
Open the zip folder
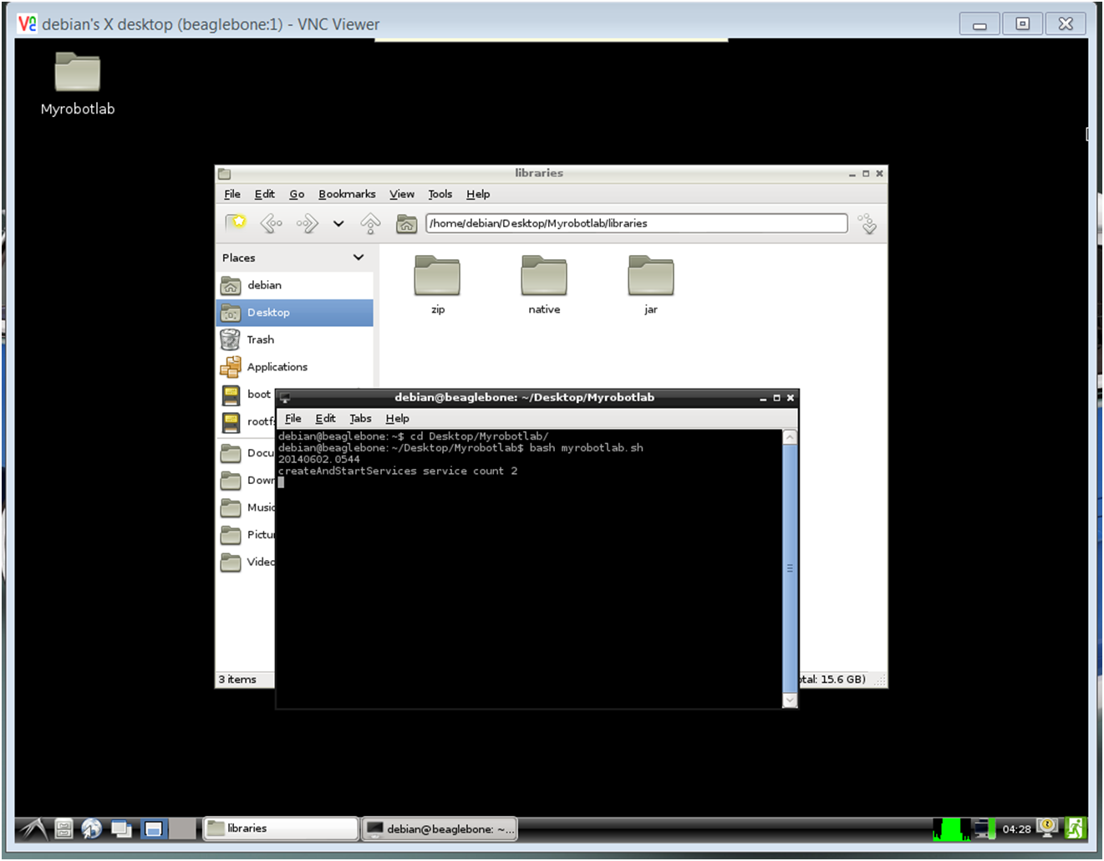(x=437, y=285)
